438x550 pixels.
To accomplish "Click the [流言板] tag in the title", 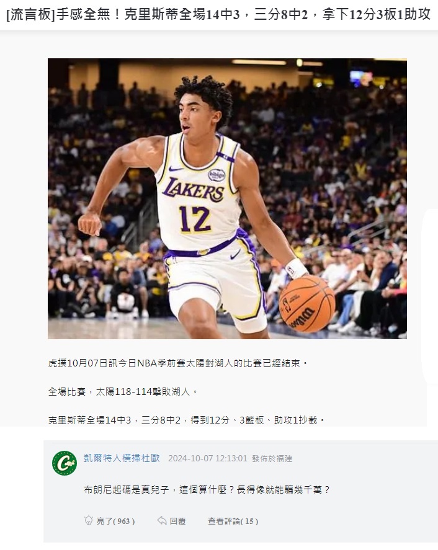I will pos(30,14).
